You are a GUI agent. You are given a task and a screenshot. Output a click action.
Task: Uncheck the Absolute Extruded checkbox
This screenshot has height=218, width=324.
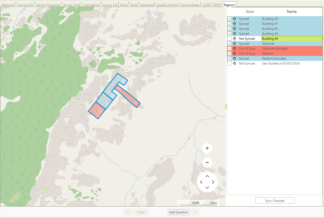229,48
